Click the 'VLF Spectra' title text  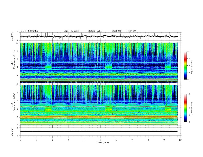pos(29,31)
